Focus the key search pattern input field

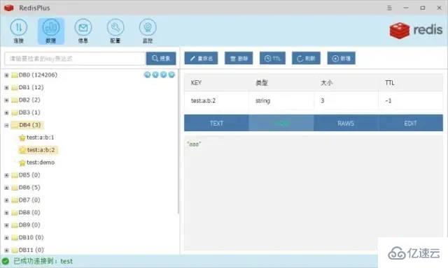click(x=75, y=59)
